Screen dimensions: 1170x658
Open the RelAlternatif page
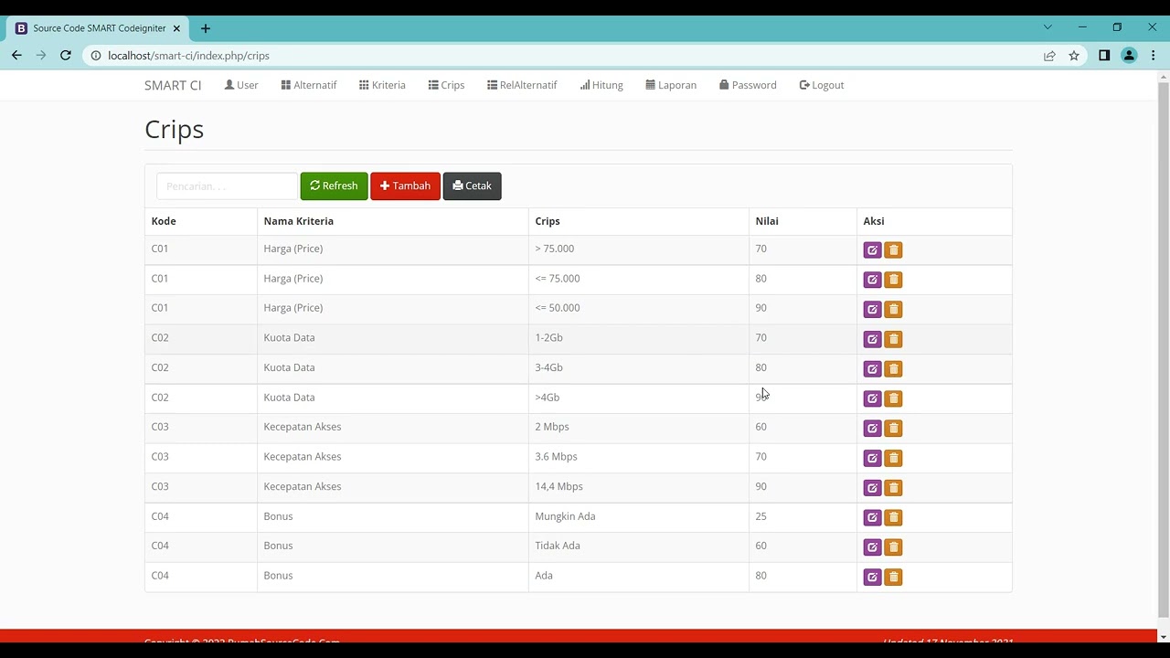pyautogui.click(x=522, y=85)
